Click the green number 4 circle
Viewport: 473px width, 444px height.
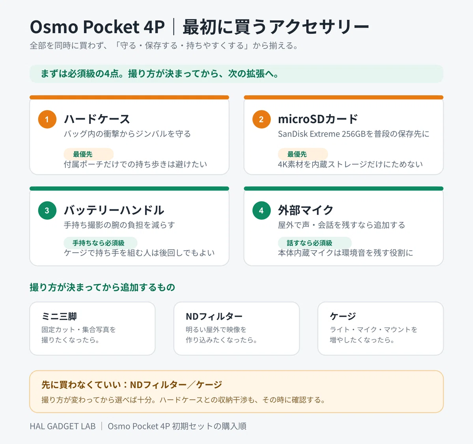(261, 210)
